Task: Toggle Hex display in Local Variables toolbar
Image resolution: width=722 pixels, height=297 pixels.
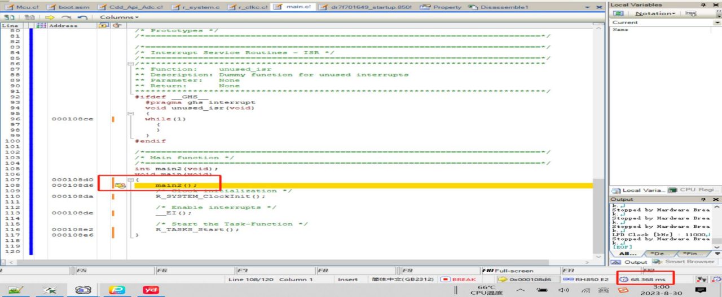Action: point(690,13)
